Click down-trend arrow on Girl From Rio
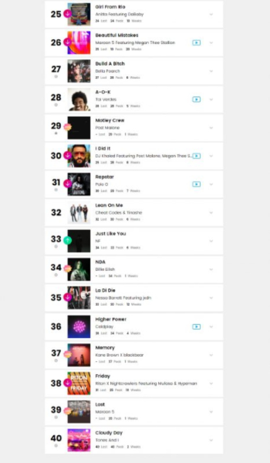 tap(67, 14)
